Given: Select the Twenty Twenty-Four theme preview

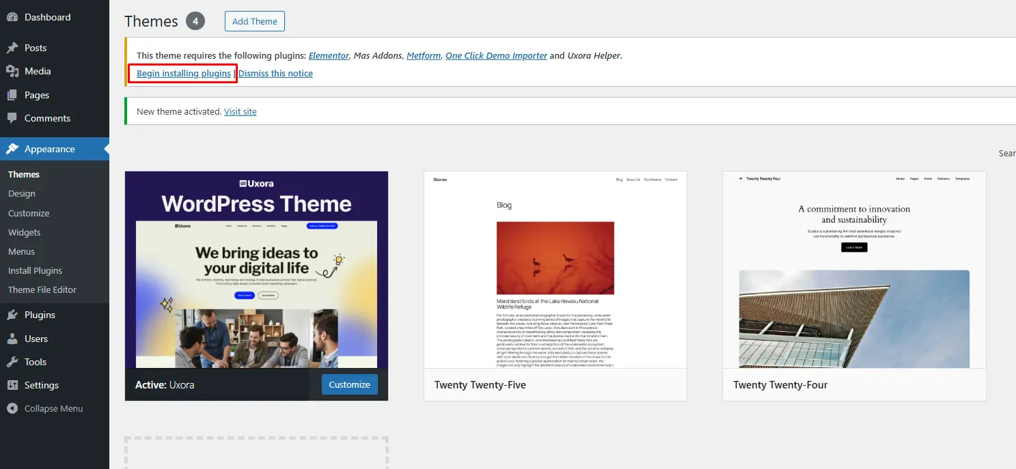Looking at the screenshot, I should click(x=854, y=270).
